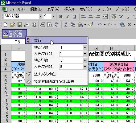Run spelling check (ABC icon)
The height and width of the screenshot is (123, 136).
coord(57,25)
